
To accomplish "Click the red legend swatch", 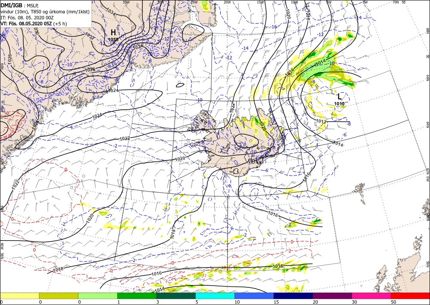I will pos(410,296).
